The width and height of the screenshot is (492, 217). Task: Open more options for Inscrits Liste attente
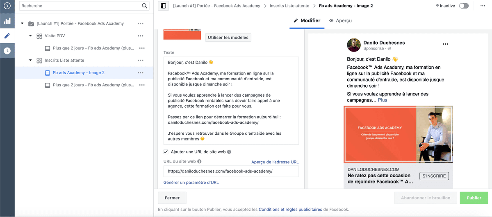pyautogui.click(x=141, y=61)
